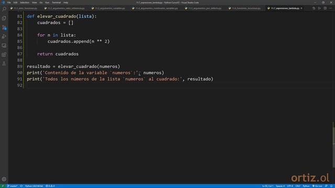This screenshot has width=335, height=188.
Task: Click 'cuadrados = []' on line 82
Action: (x=55, y=22)
